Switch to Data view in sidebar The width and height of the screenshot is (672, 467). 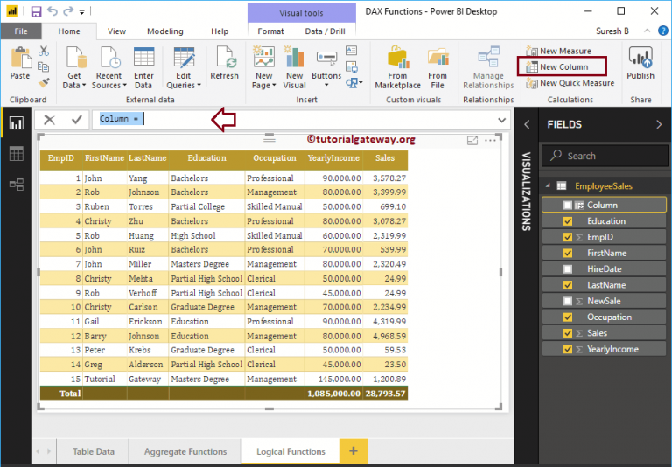(x=17, y=154)
